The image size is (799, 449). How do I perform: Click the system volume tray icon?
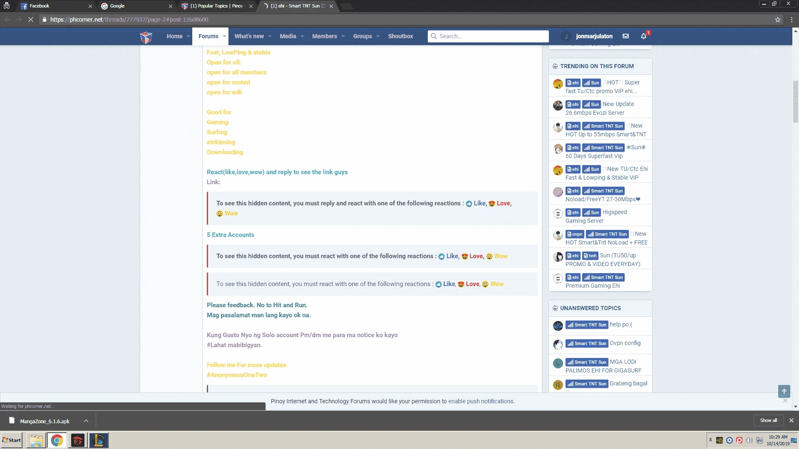coord(749,440)
